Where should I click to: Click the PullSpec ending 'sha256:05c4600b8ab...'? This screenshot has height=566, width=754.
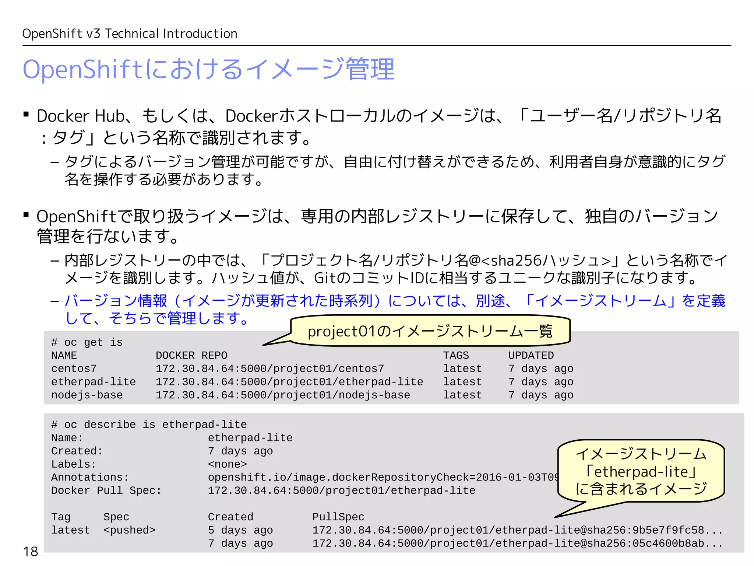[x=518, y=544]
